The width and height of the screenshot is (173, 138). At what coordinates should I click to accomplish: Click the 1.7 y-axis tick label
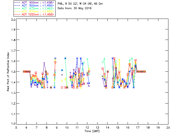[13, 51]
